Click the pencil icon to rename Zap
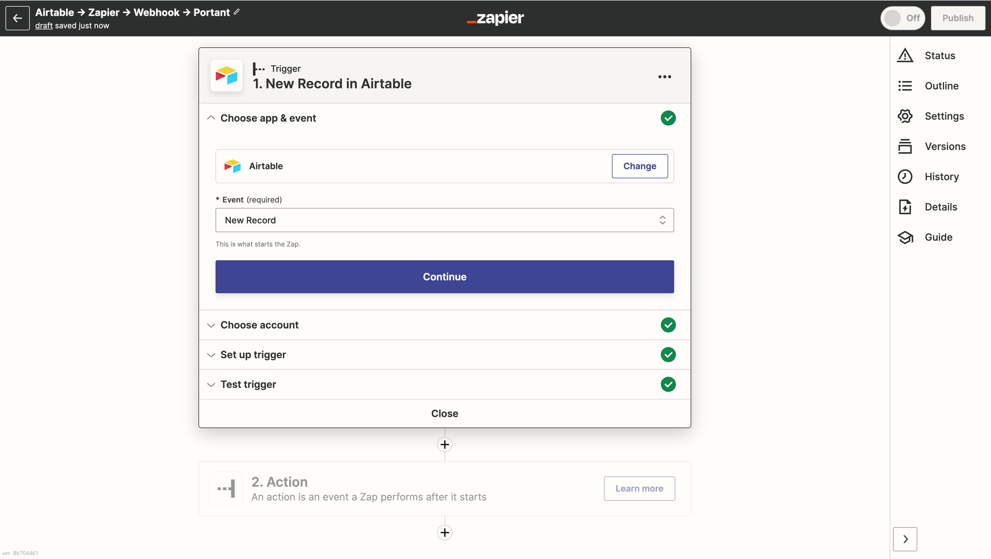Screen dimensions: 991x559 pos(237,12)
